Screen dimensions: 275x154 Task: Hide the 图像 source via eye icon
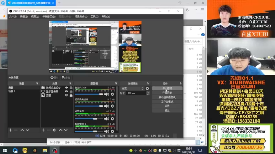click(66, 95)
